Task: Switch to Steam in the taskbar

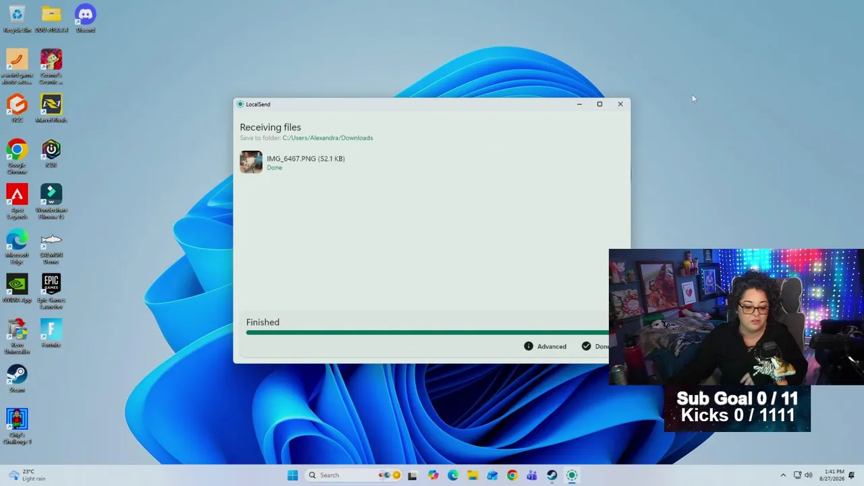Action: [551, 475]
